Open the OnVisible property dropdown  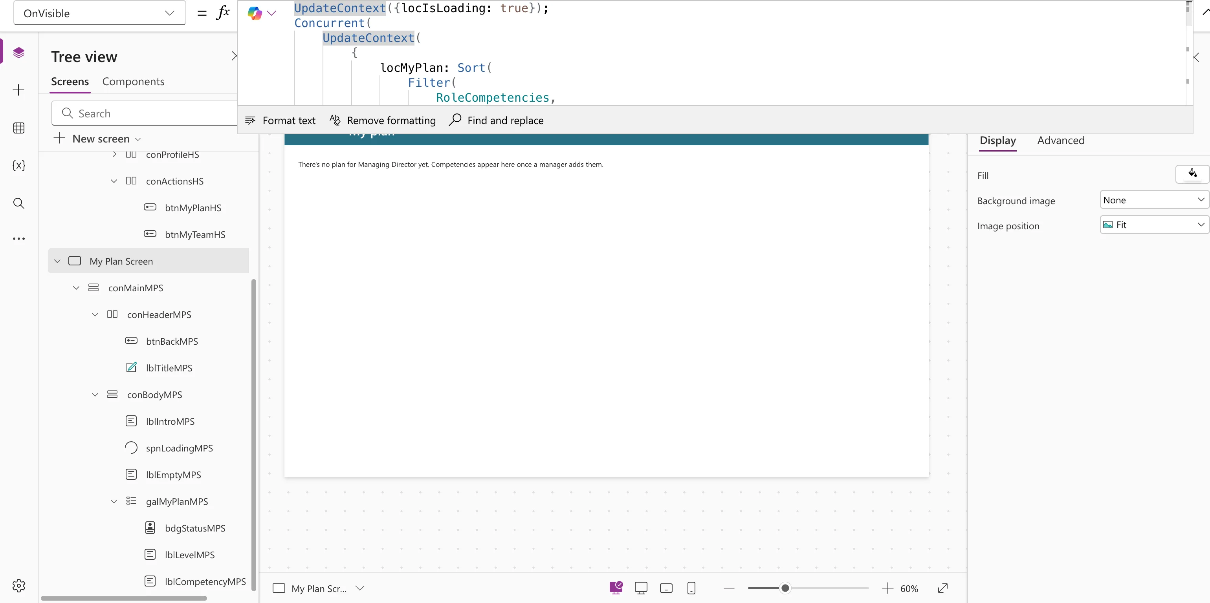(99, 13)
